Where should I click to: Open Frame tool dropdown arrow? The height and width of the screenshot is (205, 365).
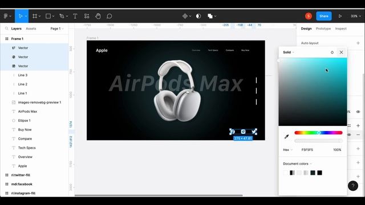click(x=39, y=17)
